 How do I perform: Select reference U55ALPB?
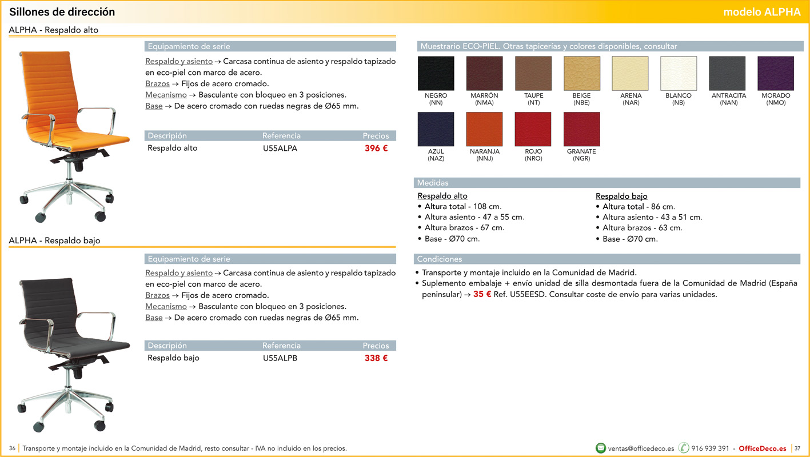(x=280, y=358)
